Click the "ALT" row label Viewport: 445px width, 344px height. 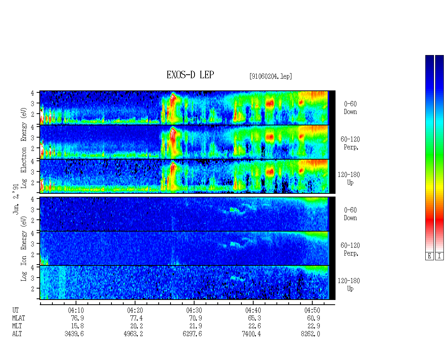tap(17, 334)
